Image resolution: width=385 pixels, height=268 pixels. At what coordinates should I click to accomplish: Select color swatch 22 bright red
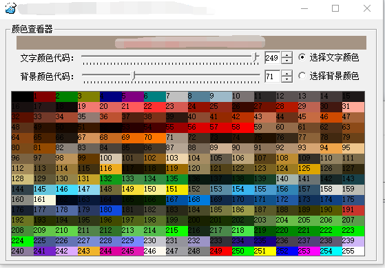pos(155,107)
